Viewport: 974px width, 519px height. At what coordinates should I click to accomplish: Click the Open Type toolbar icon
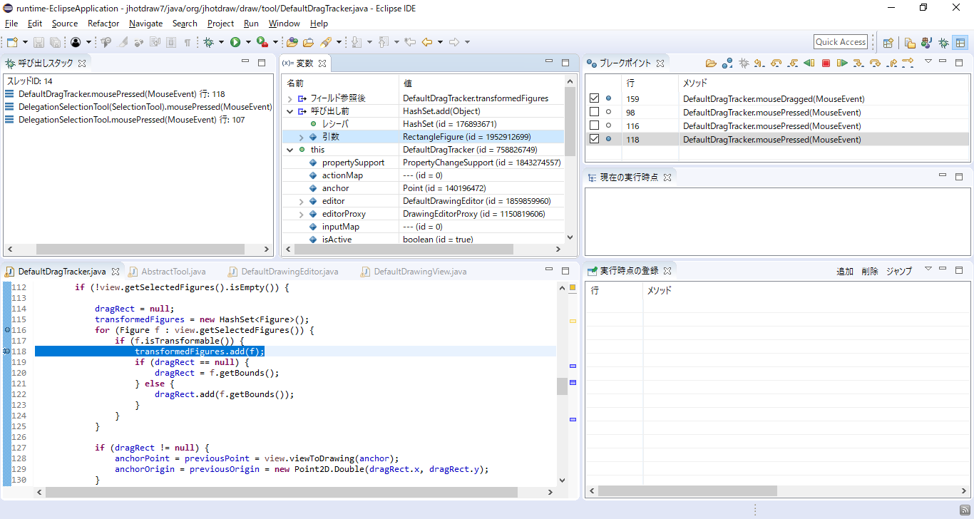[x=292, y=42]
